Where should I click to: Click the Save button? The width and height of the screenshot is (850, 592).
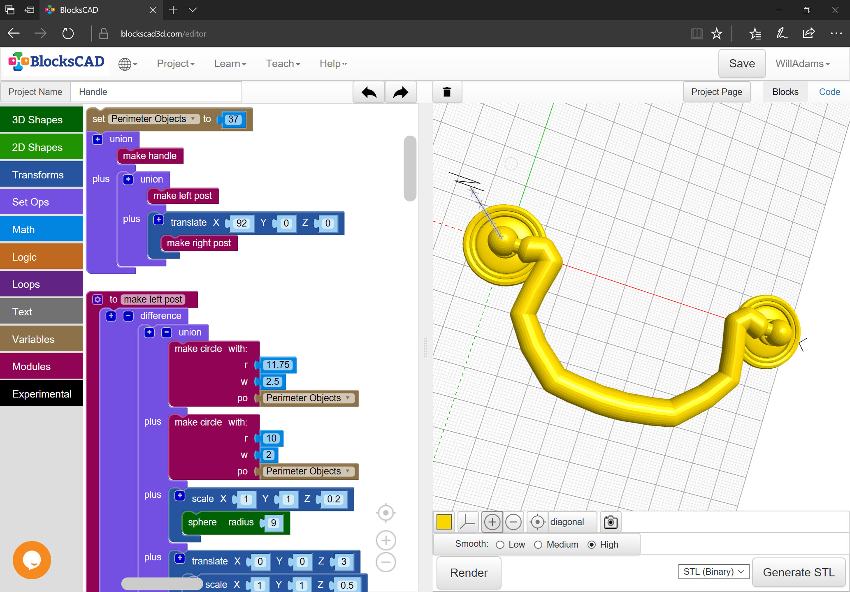pos(742,63)
